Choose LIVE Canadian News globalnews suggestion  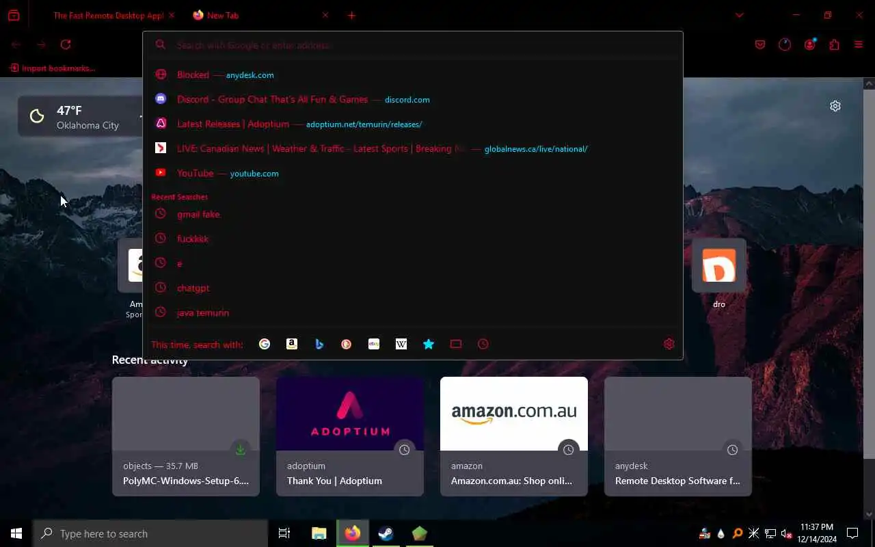pos(413,148)
